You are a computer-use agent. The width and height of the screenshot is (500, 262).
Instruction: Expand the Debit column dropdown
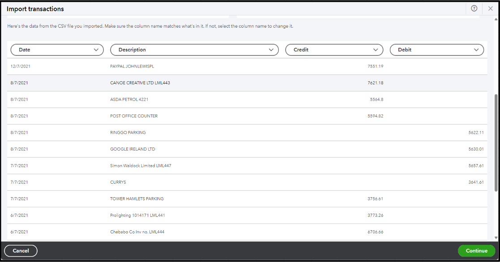(436, 50)
